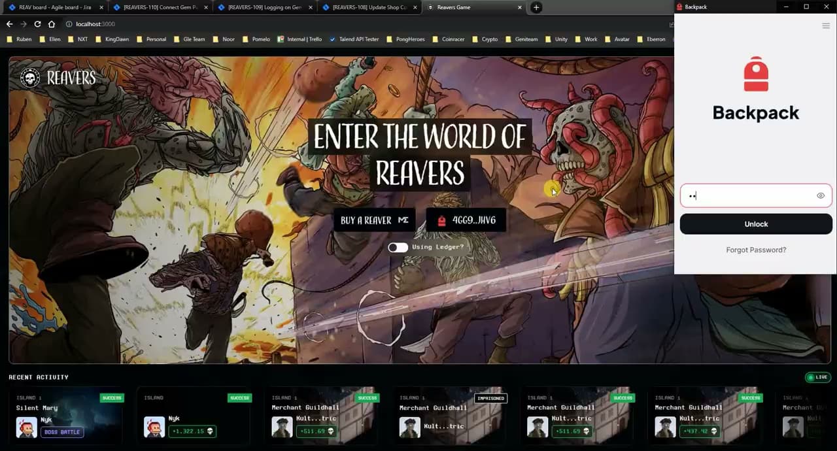This screenshot has height=451, width=837.
Task: Open a new browser tab
Action: click(x=536, y=7)
